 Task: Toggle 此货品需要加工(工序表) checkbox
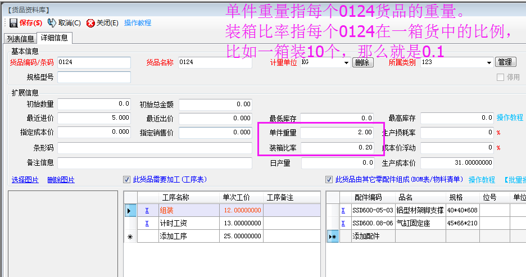127,180
